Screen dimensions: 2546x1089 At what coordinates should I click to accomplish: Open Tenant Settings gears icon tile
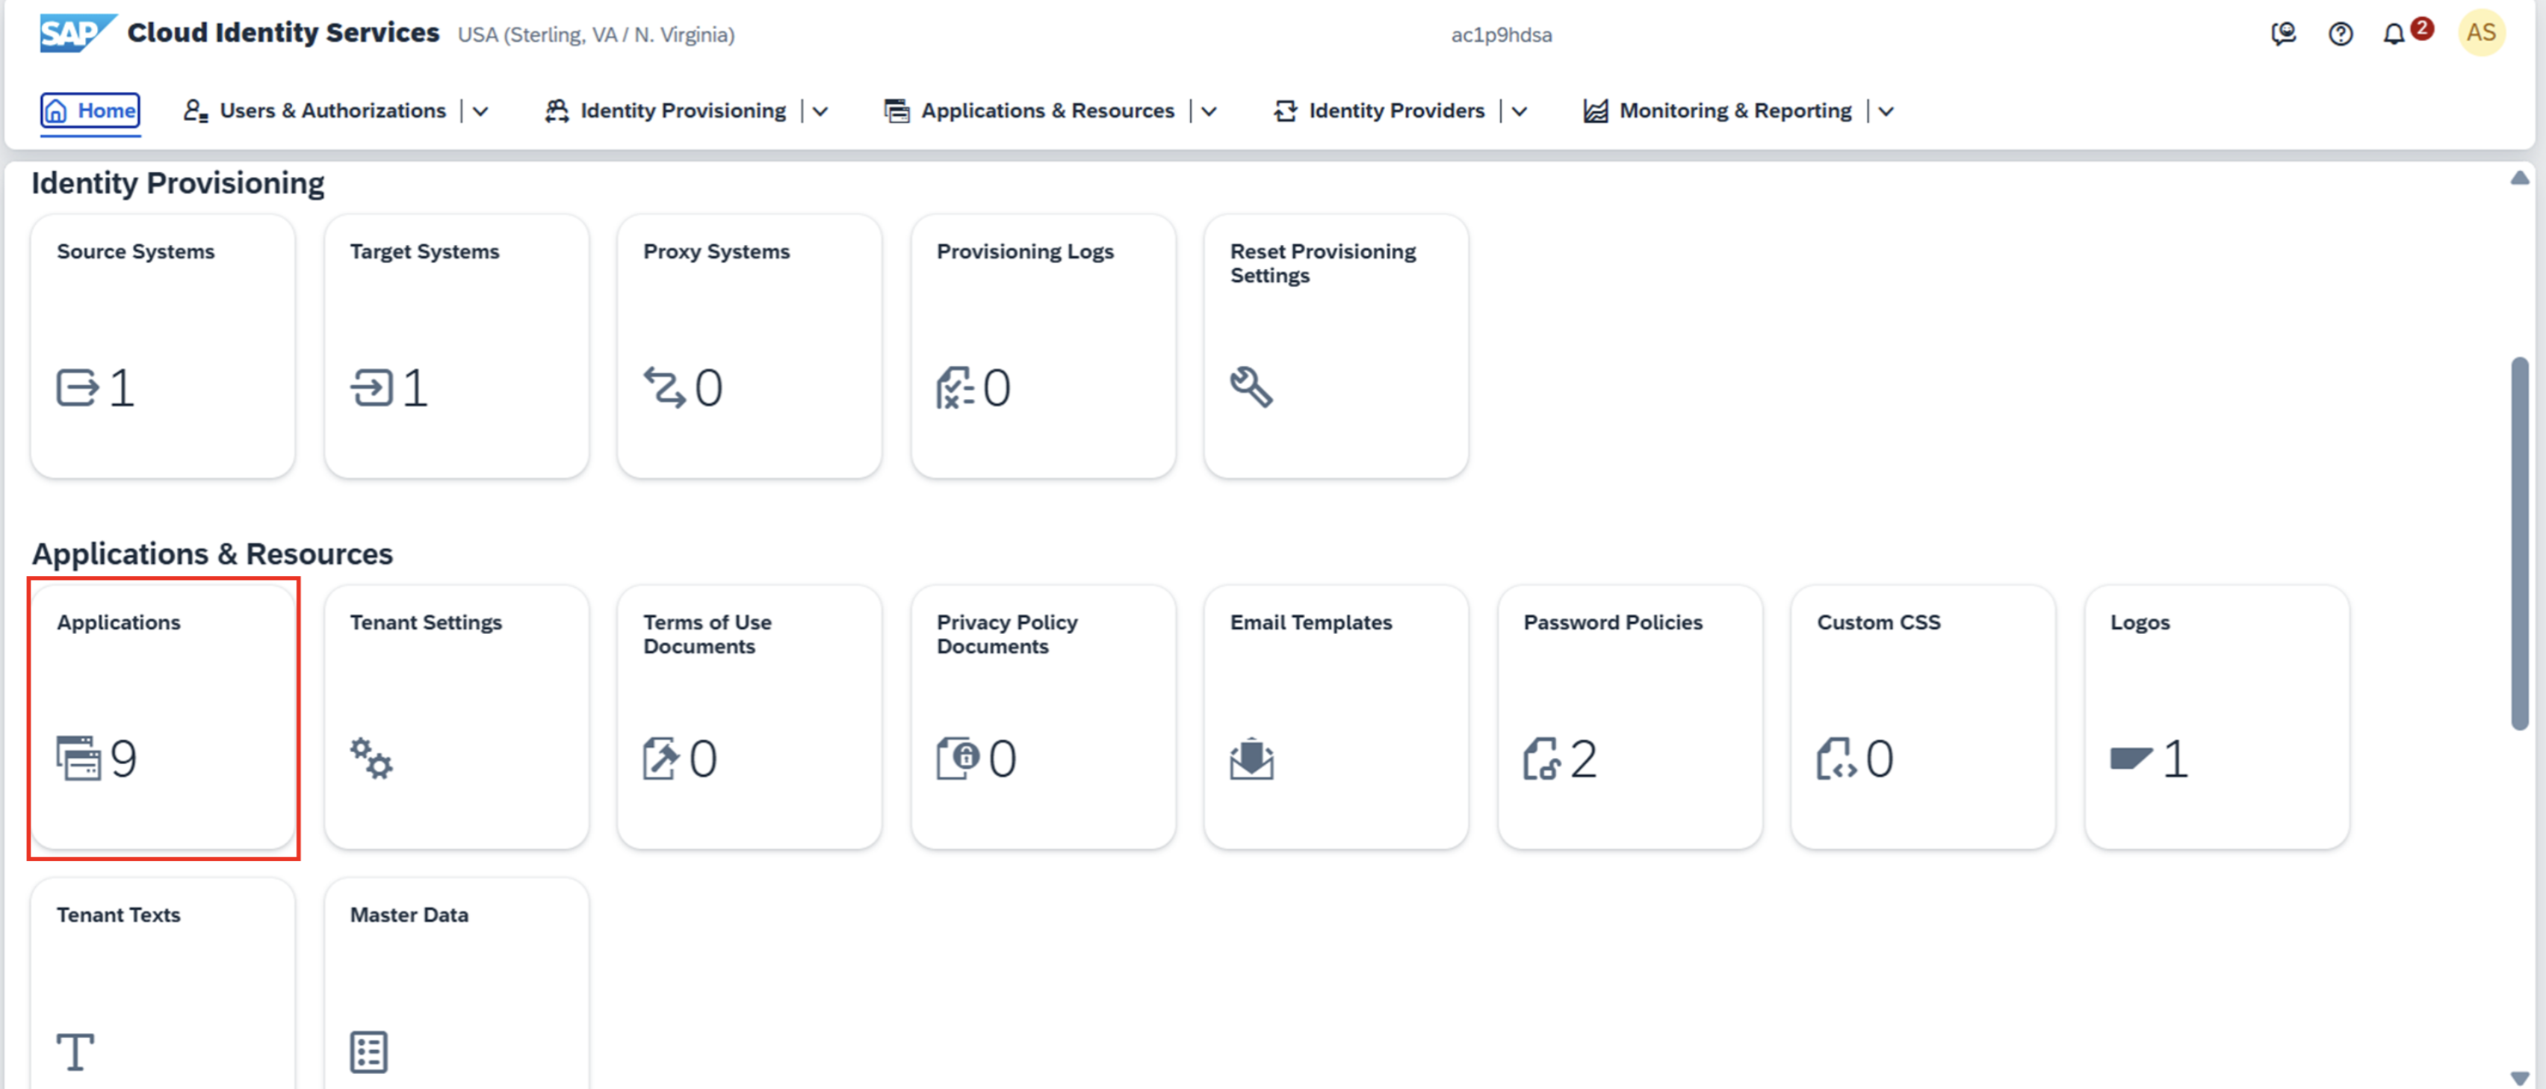[x=371, y=758]
